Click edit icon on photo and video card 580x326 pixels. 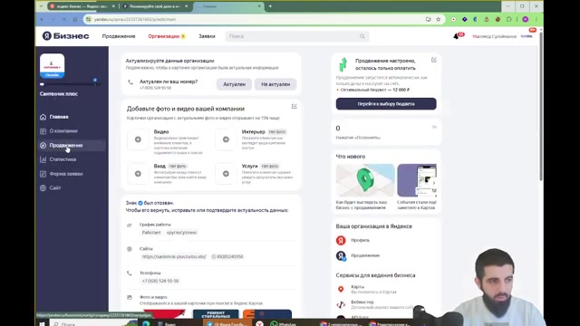point(294,107)
